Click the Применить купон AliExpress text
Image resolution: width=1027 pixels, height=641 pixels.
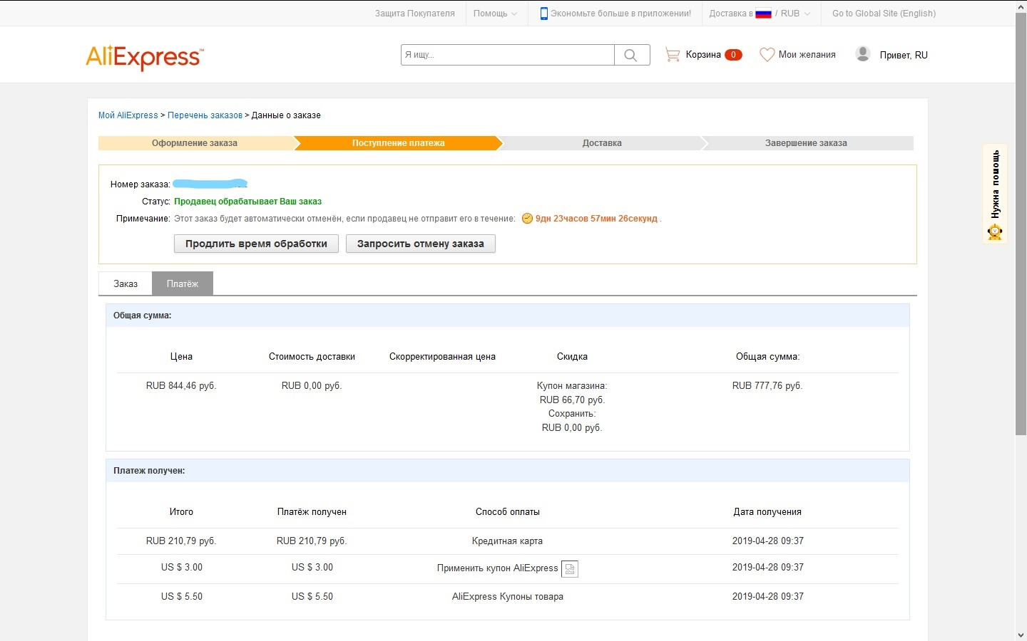coord(498,568)
